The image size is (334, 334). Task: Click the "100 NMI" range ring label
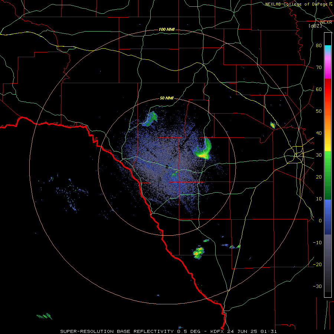click(167, 29)
